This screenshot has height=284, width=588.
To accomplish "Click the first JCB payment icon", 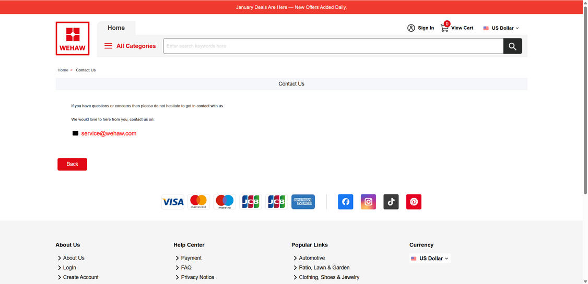I will [251, 202].
